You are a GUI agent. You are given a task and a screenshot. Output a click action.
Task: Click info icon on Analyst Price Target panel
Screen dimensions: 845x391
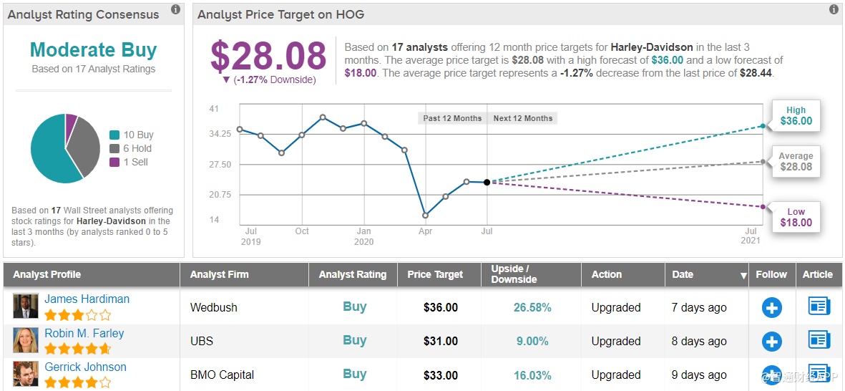834,10
